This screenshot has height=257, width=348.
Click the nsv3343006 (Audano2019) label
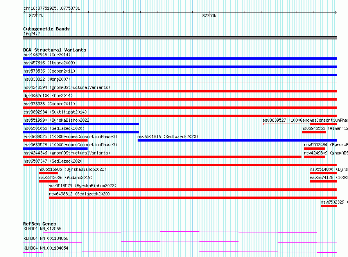point(66,177)
